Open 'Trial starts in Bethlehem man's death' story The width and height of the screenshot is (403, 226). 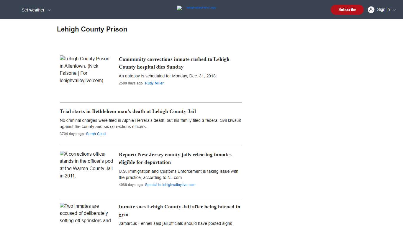[x=128, y=111]
